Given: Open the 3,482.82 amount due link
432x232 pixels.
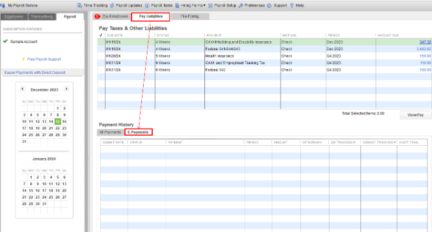Looking at the screenshot, I should point(424,49).
